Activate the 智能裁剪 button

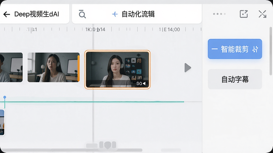(235, 49)
